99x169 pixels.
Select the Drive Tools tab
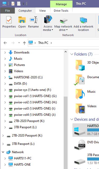click(61, 11)
